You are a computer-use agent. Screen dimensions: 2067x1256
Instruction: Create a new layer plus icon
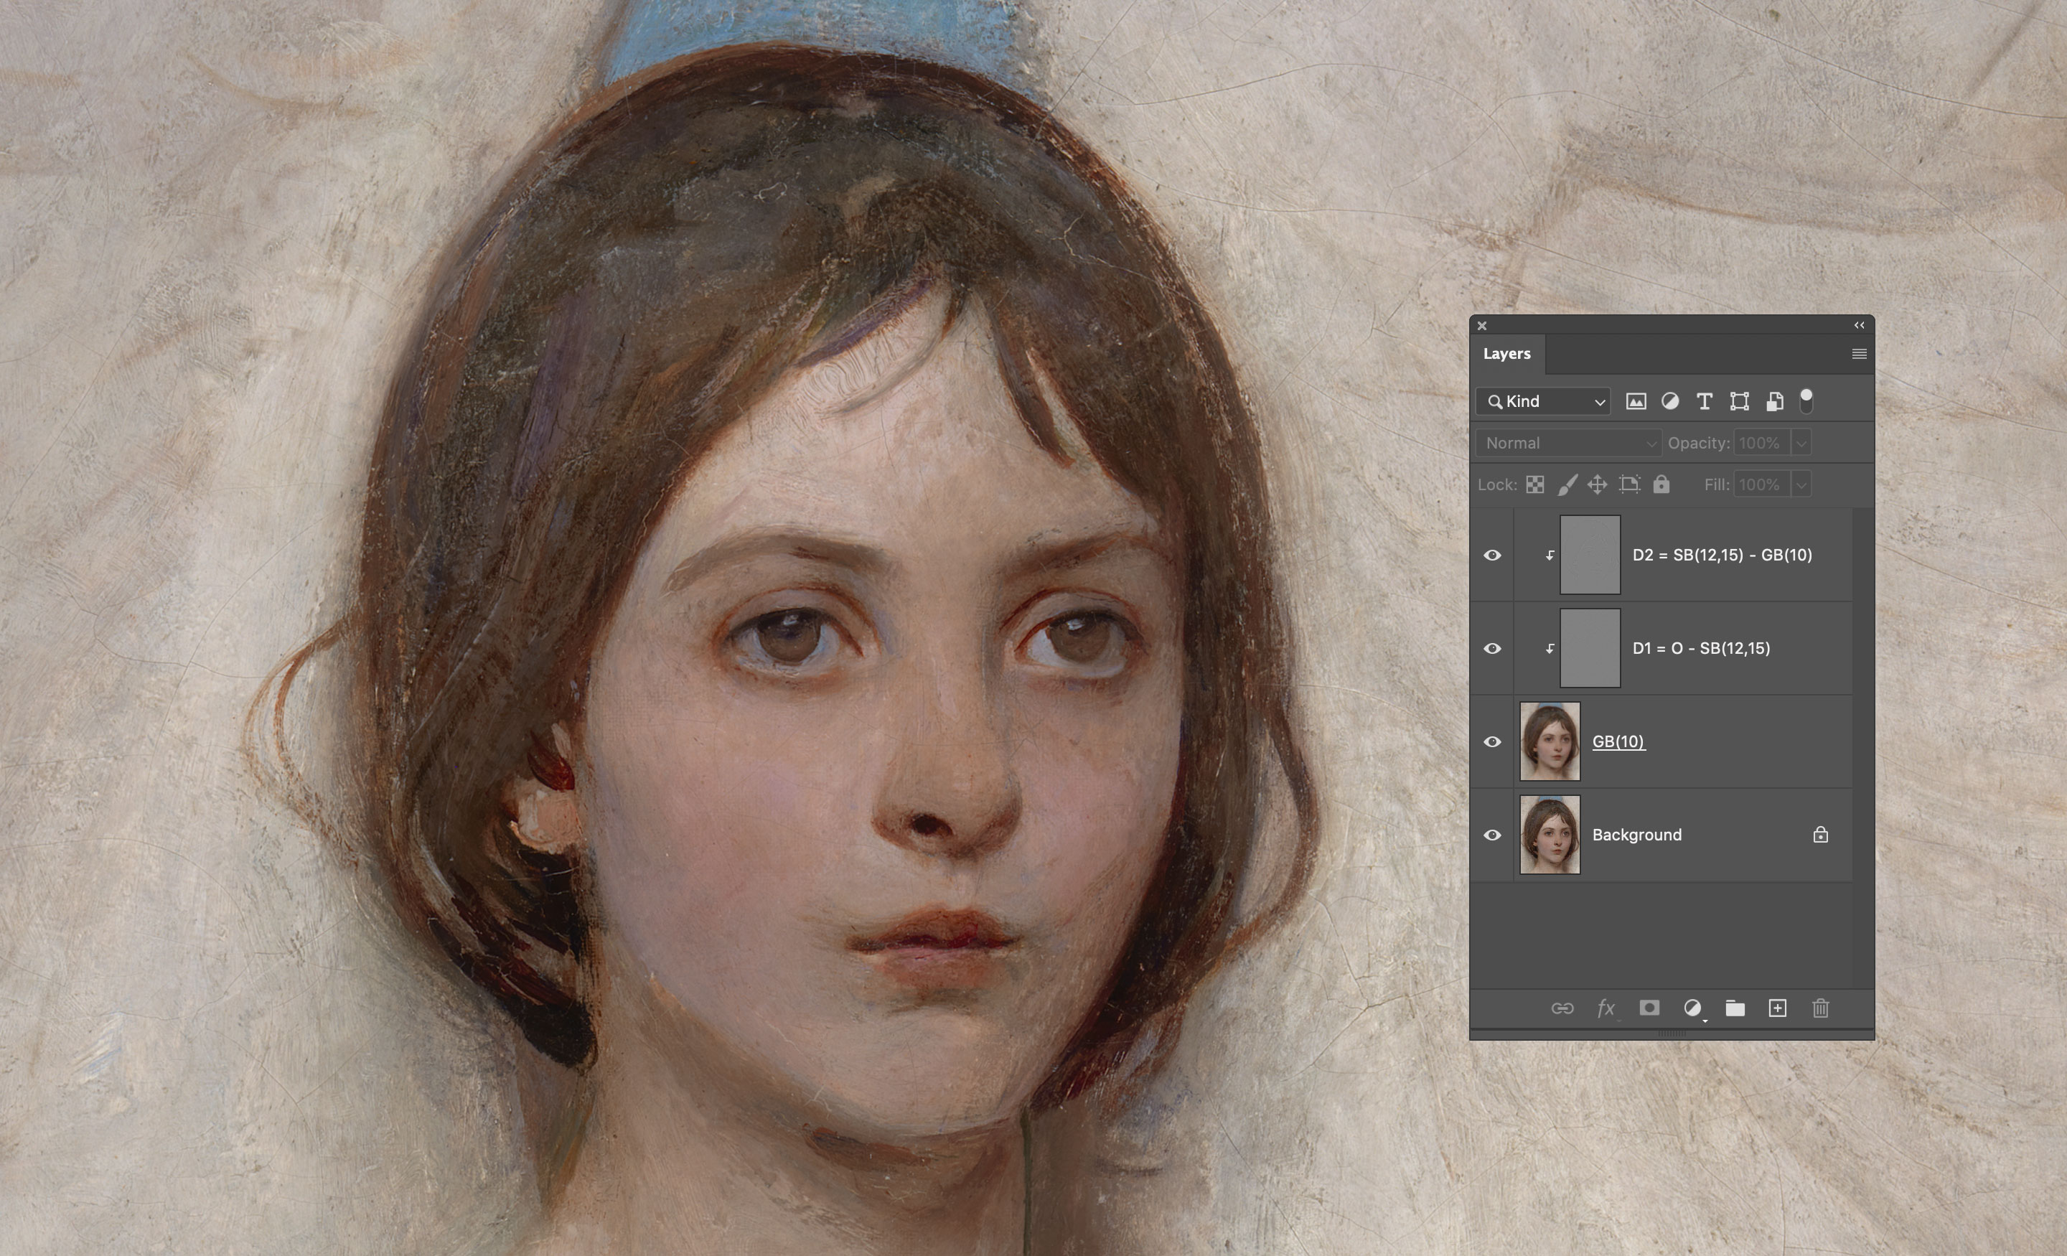tap(1778, 1008)
